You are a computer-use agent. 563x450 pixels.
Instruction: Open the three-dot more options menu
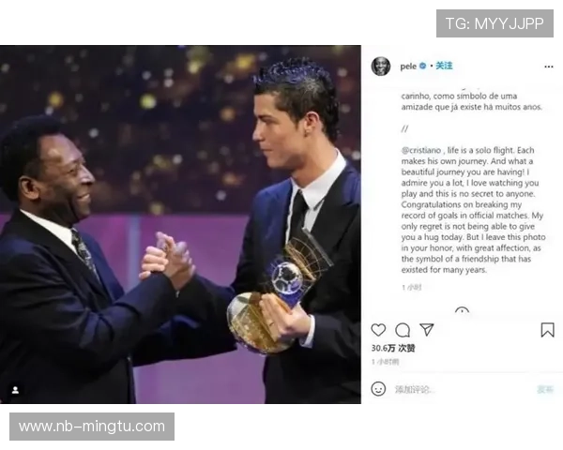(548, 67)
